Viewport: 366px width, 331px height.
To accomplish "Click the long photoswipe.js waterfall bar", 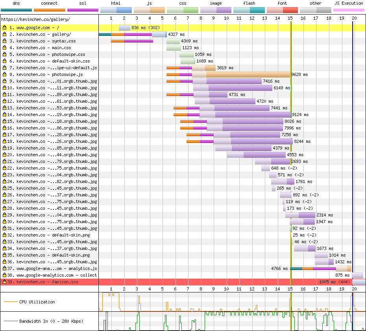I will coord(248,75).
